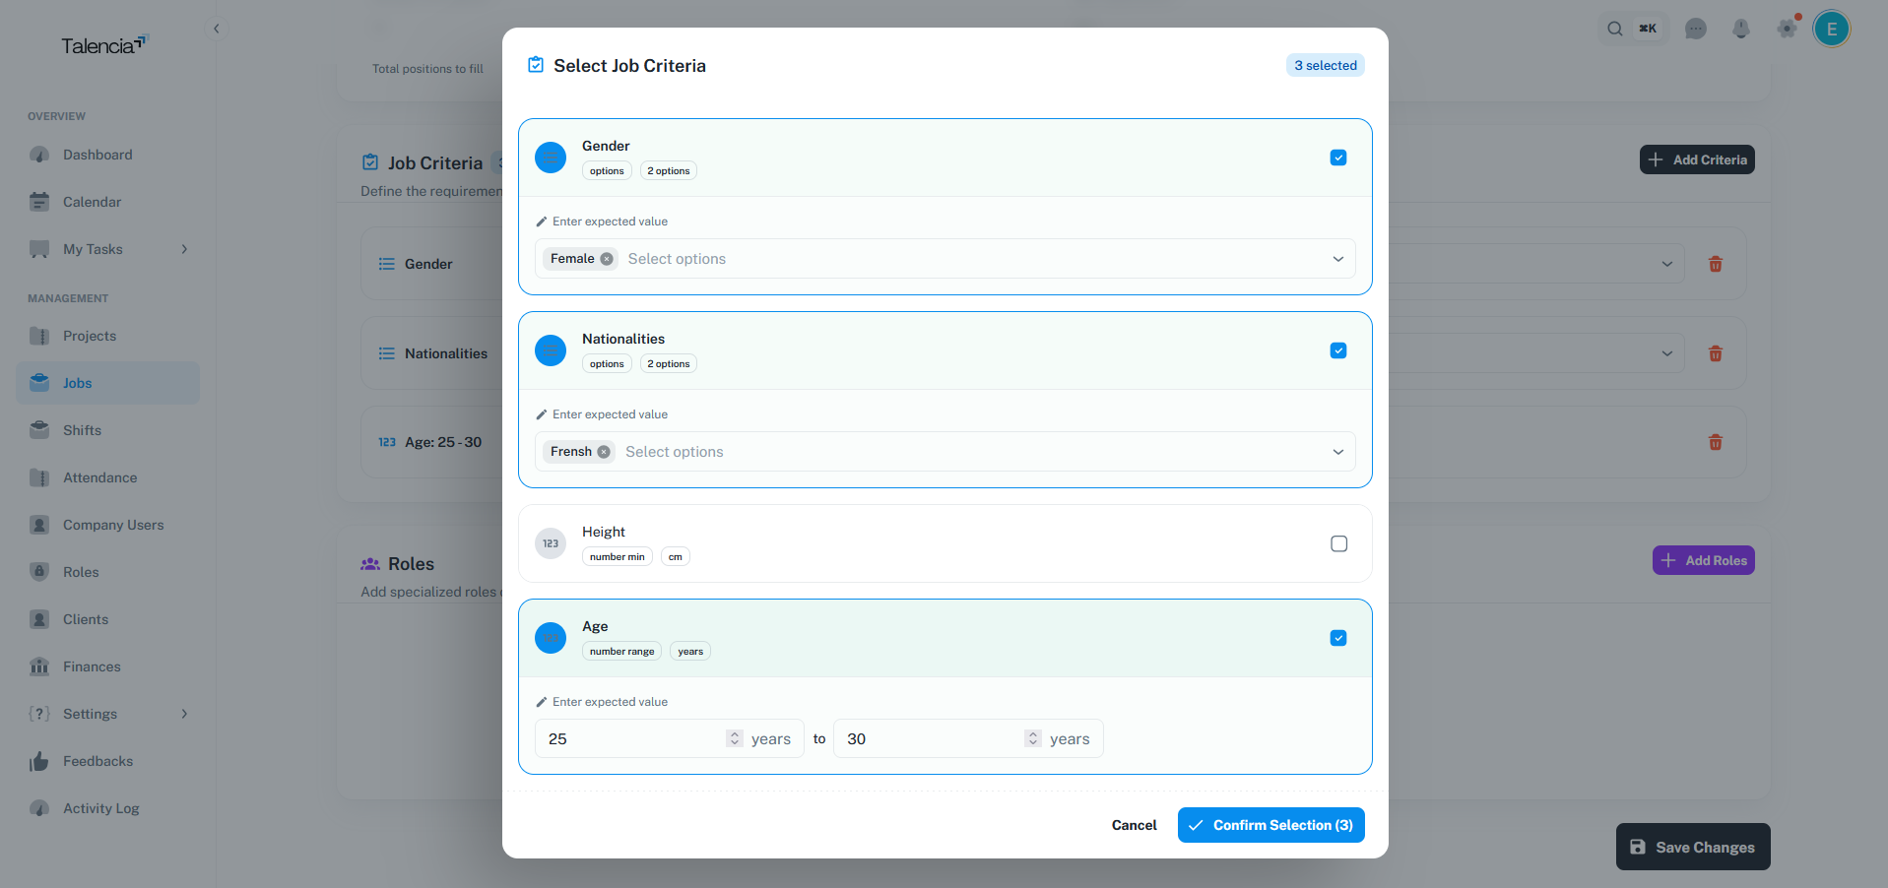Uncheck the Gender criteria checkbox
Screen dimensions: 1888x888
[1338, 158]
